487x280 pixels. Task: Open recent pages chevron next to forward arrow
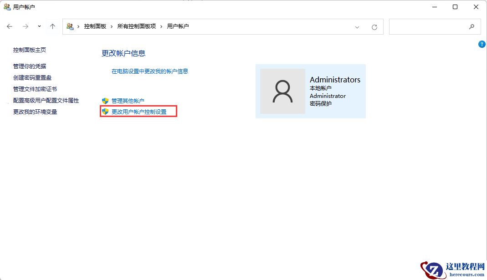[x=39, y=26]
